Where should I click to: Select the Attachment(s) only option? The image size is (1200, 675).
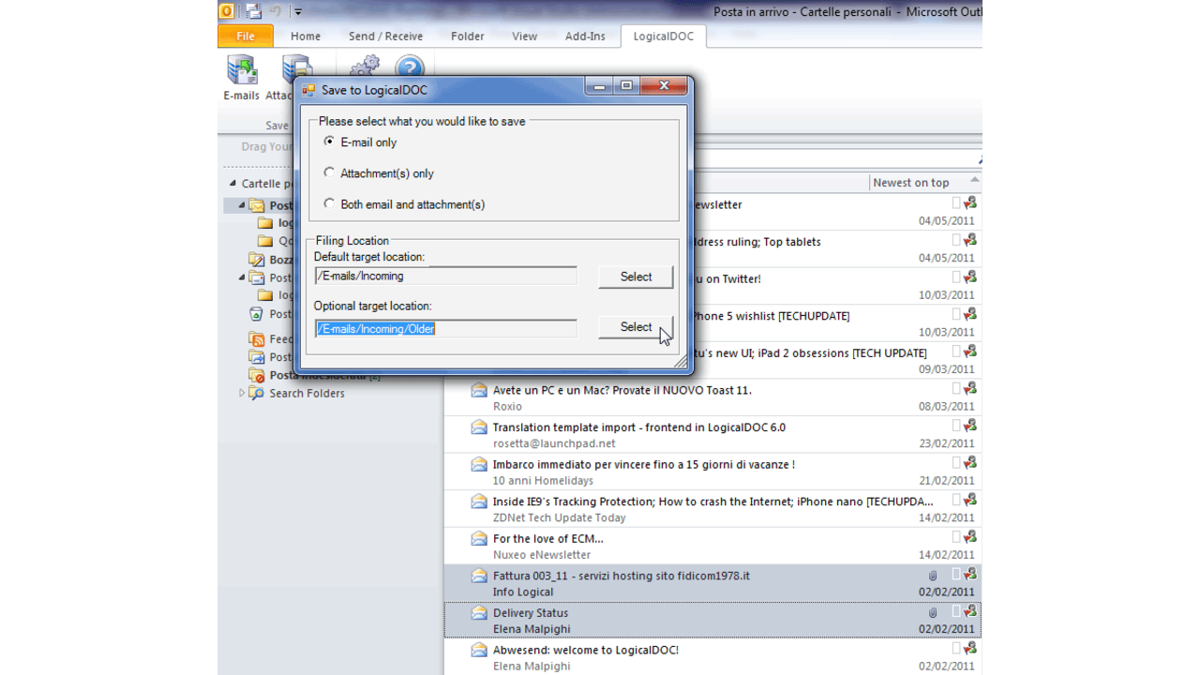[x=329, y=172]
